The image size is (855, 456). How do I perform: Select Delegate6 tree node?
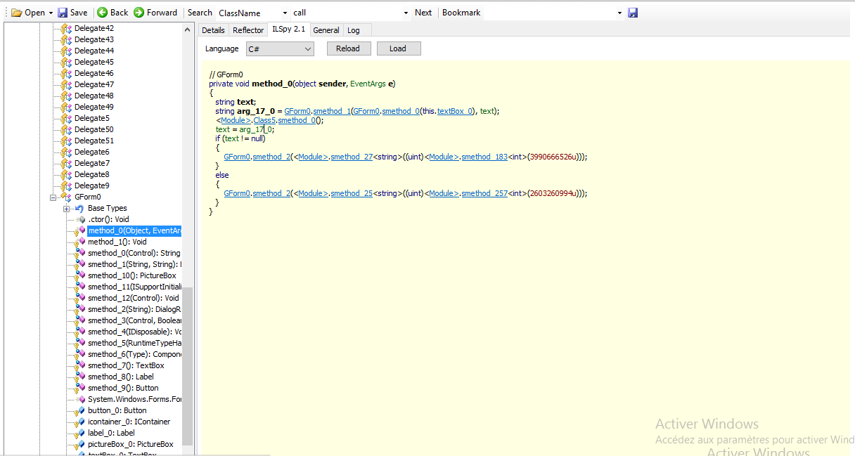click(x=91, y=152)
